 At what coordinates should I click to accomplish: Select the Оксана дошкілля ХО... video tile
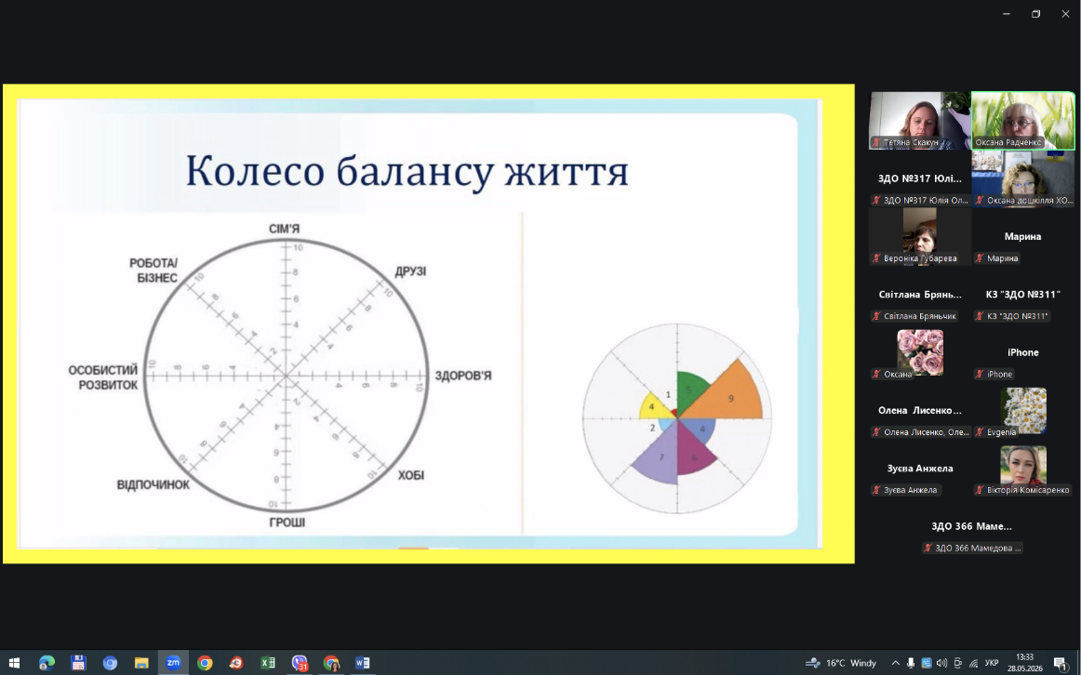(x=1023, y=179)
